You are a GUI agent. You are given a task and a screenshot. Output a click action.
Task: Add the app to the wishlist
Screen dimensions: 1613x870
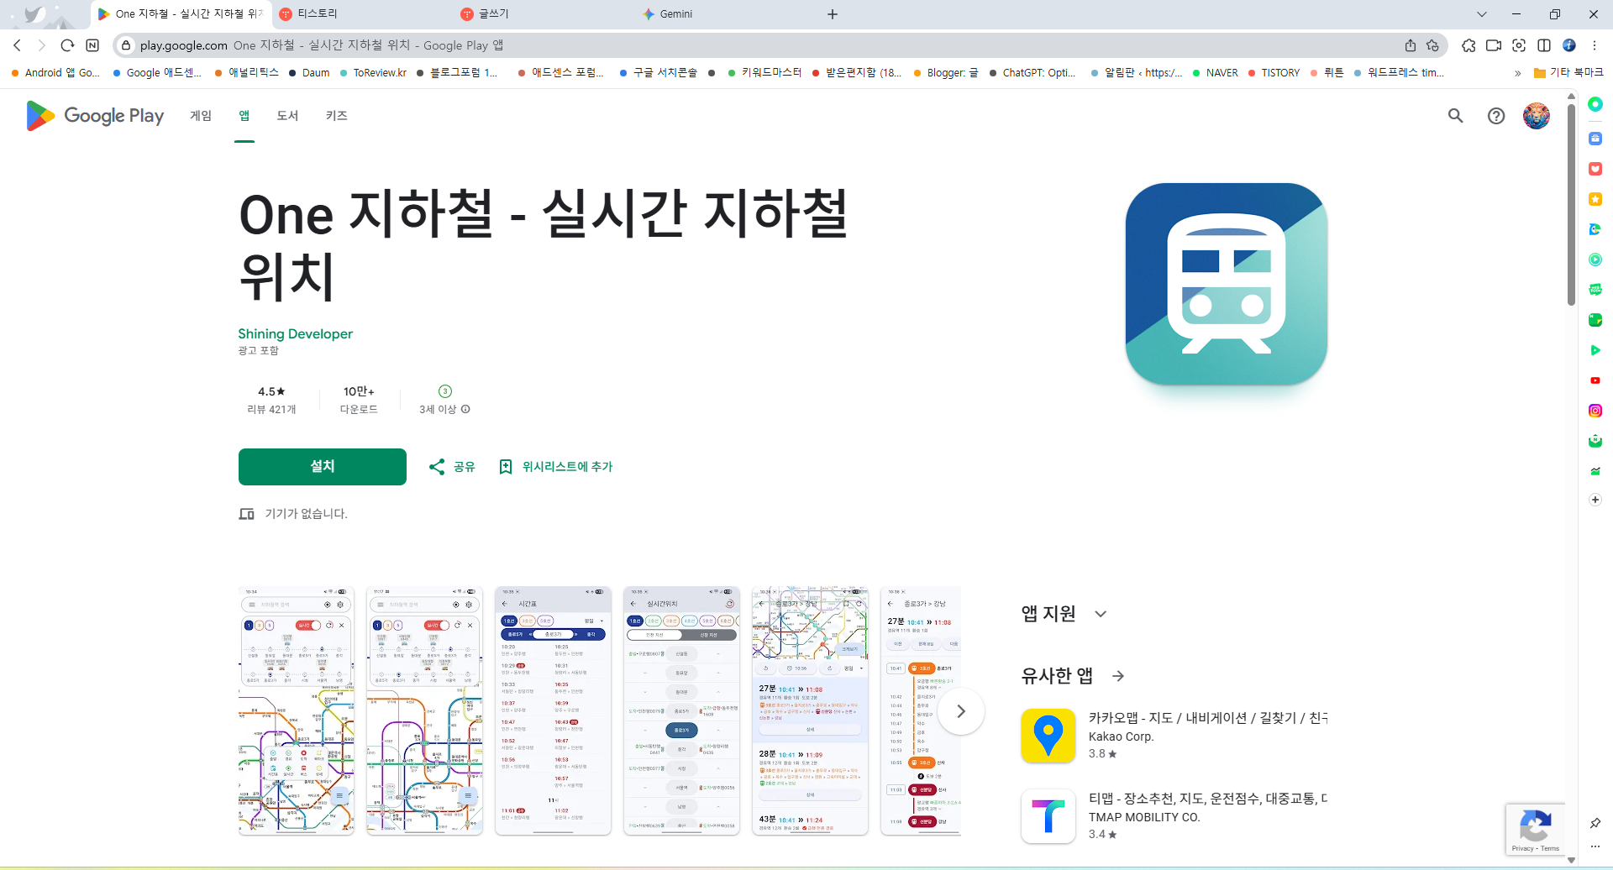554,466
